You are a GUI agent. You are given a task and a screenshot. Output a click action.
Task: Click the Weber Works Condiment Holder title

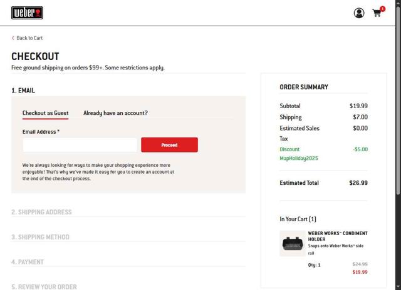point(337,236)
